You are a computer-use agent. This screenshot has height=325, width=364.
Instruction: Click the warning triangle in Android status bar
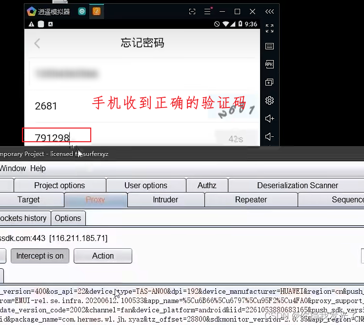31,24
